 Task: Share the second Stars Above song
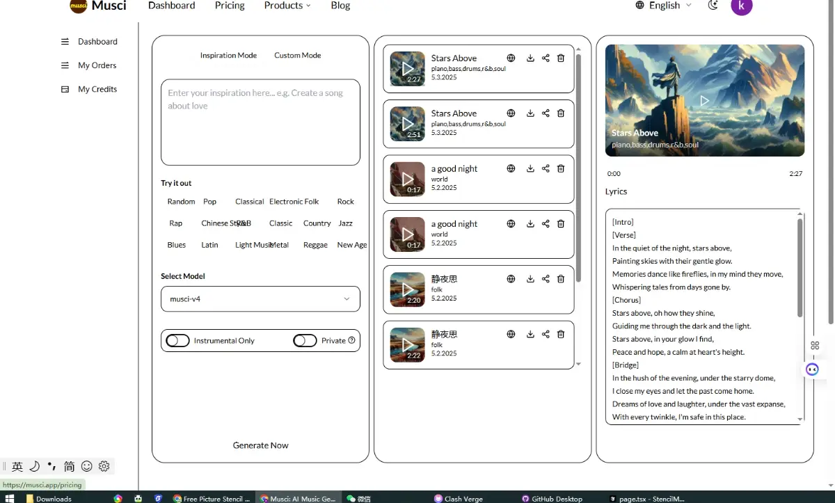pos(546,113)
